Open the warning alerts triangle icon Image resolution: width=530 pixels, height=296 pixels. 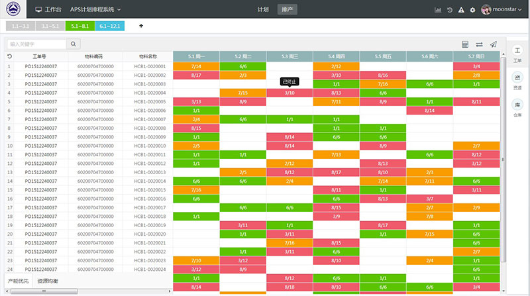coord(461,10)
